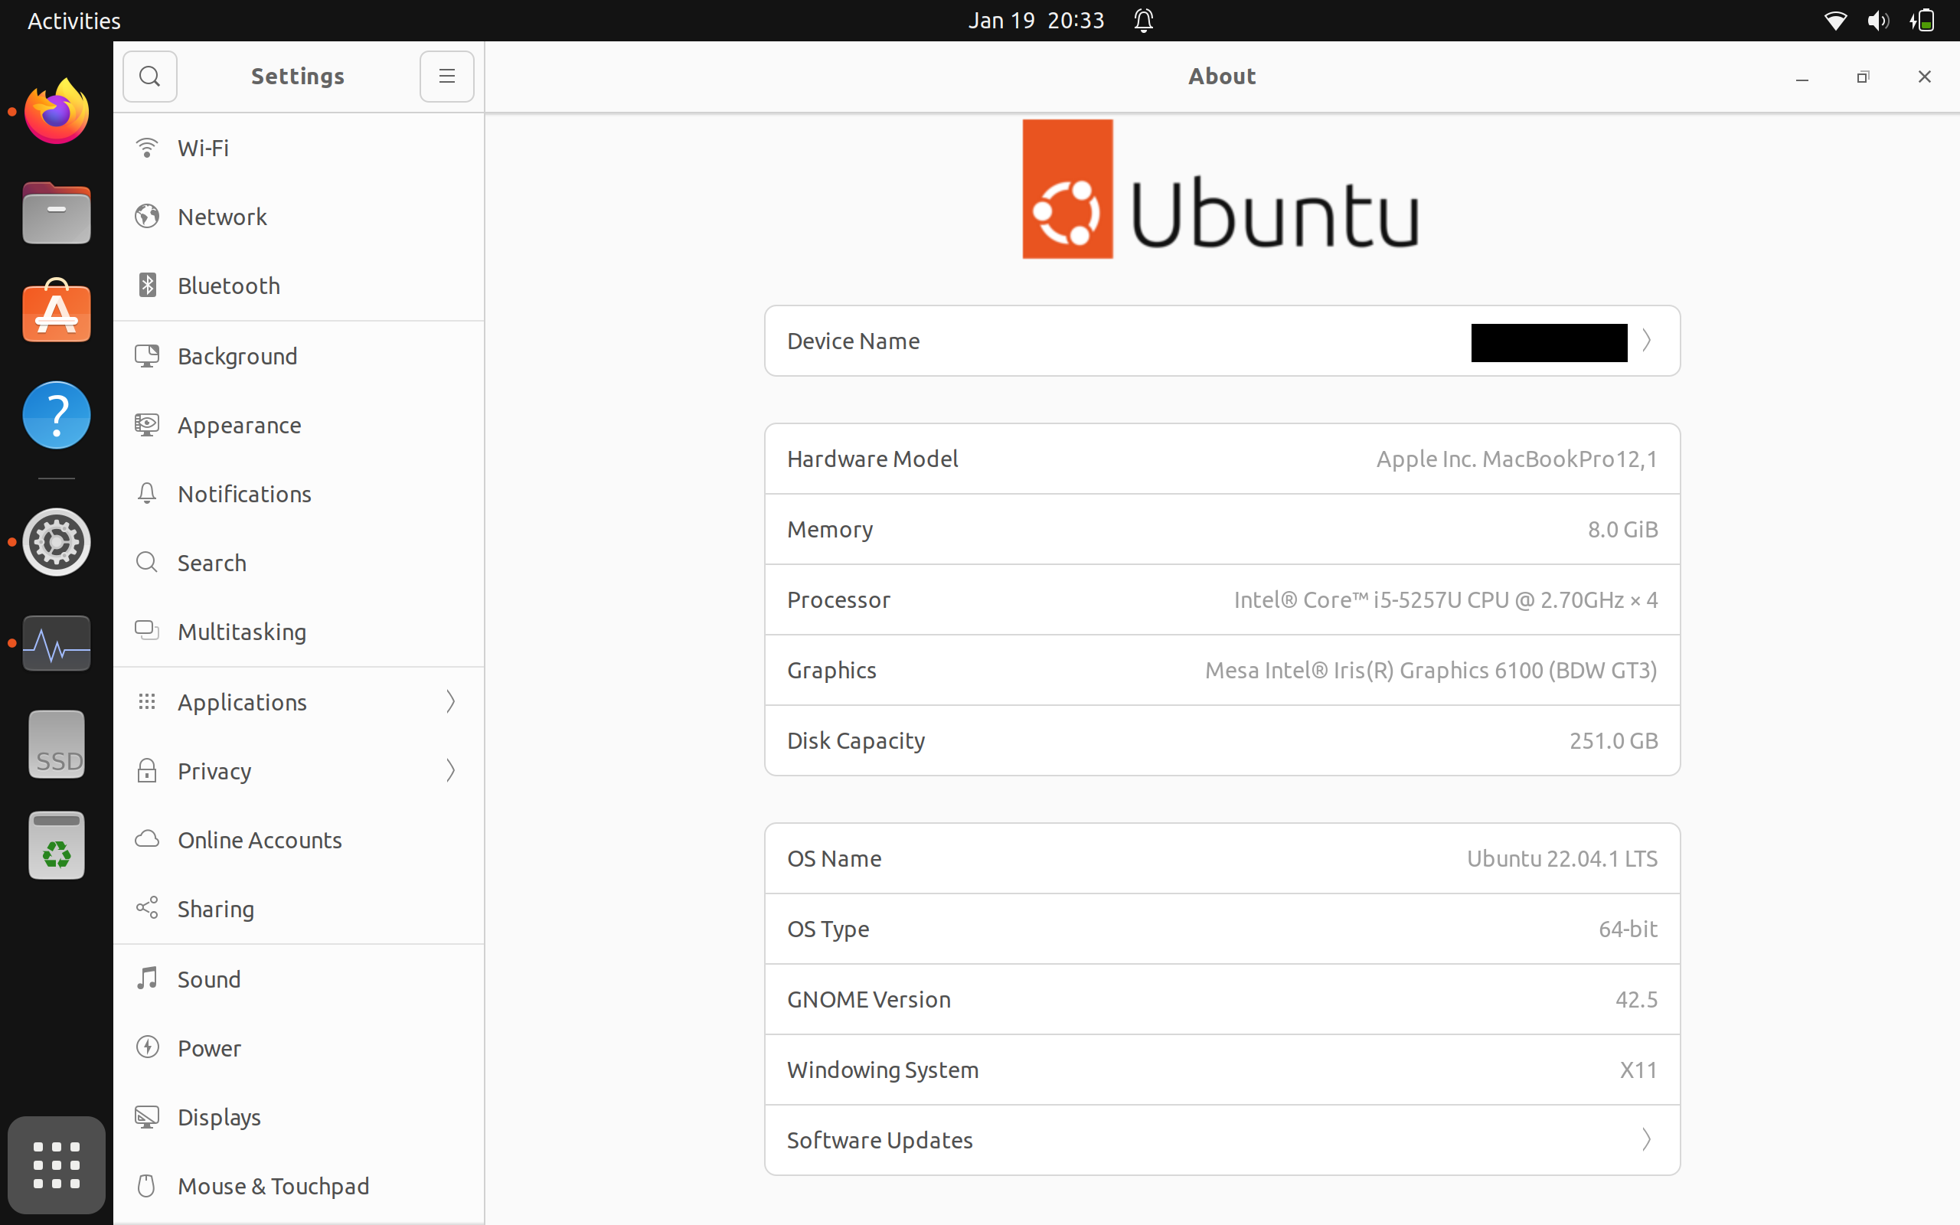1960x1225 pixels.
Task: Click the volume/sound icon in taskbar
Action: [x=1877, y=20]
